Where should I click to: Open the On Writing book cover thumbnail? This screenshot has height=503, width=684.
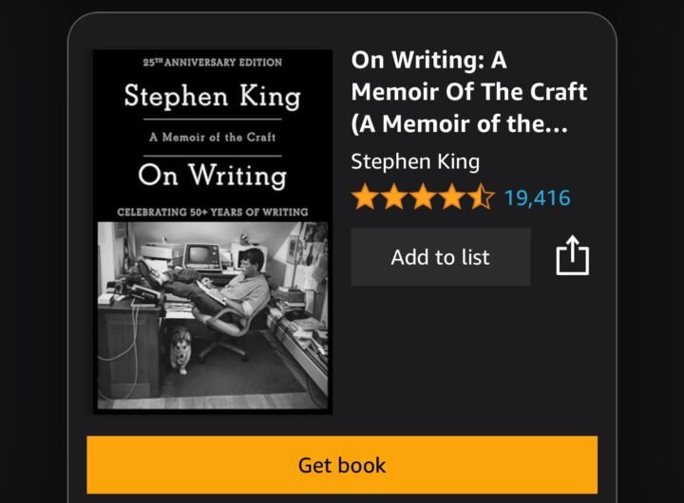(213, 232)
